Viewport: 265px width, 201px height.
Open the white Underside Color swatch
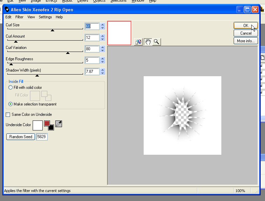(x=38, y=125)
